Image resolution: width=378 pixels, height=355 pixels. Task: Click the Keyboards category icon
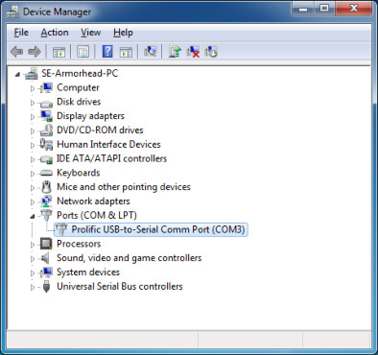[x=46, y=173]
